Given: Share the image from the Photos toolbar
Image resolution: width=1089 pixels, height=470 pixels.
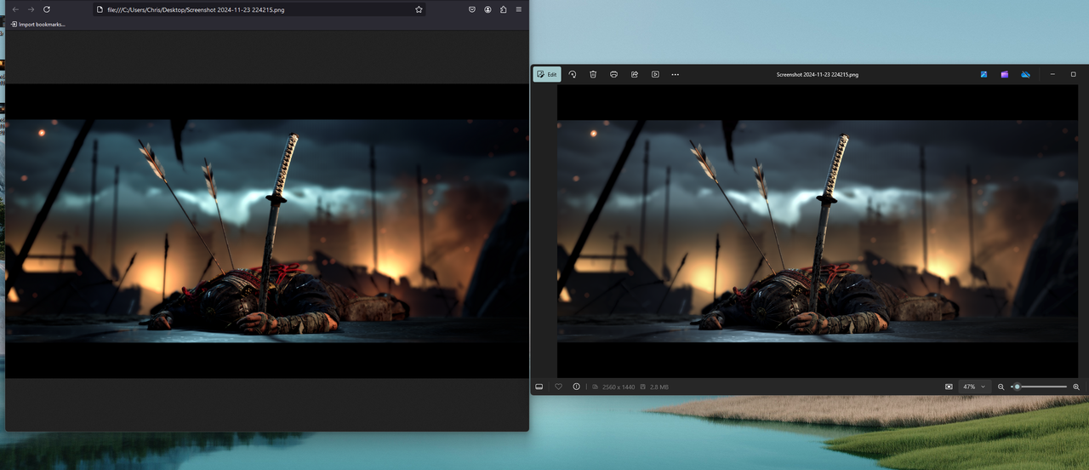Looking at the screenshot, I should tap(635, 74).
